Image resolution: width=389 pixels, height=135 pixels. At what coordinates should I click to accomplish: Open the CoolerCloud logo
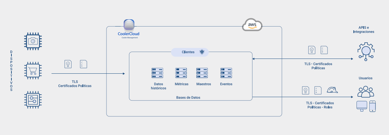(129, 29)
